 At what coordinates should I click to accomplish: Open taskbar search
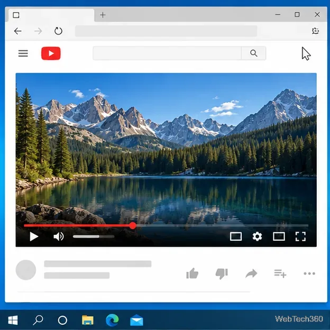[x=38, y=320]
